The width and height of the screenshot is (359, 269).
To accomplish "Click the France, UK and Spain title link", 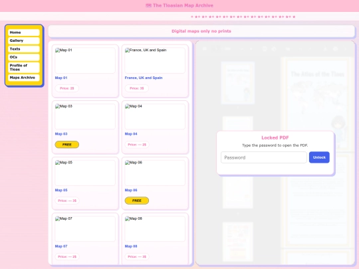I will click(144, 78).
